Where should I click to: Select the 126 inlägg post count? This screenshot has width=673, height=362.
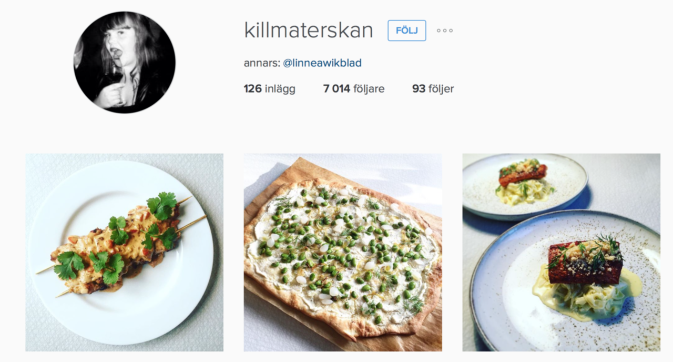(270, 89)
